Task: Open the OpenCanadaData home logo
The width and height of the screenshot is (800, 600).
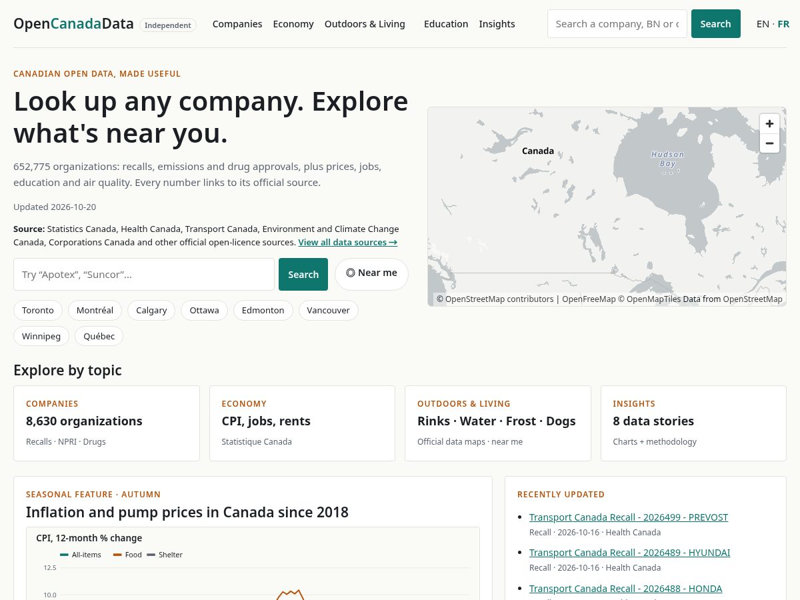Action: [73, 24]
